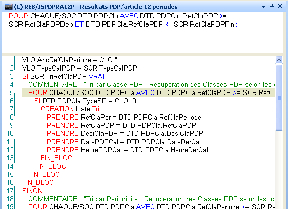The image size is (288, 209).
Task: Close the Resultats PDP panel with the X
Action: point(280,6)
